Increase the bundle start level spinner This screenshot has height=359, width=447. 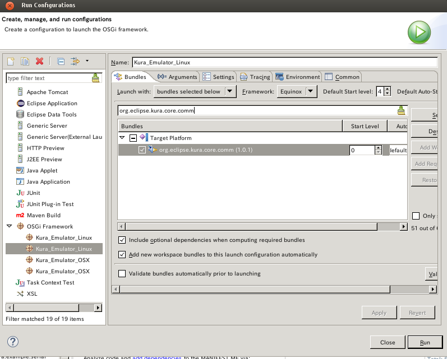tap(379, 148)
